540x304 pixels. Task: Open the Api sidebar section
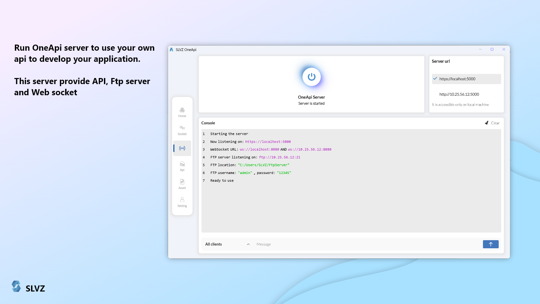point(182,166)
